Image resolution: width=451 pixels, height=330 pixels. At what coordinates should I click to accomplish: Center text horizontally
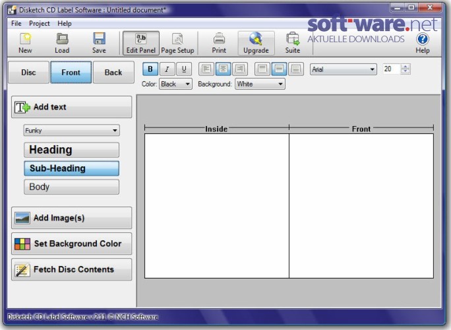click(223, 69)
